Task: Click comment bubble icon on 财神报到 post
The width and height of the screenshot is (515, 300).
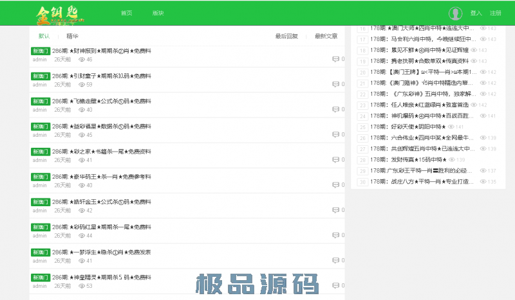Action: click(x=335, y=59)
